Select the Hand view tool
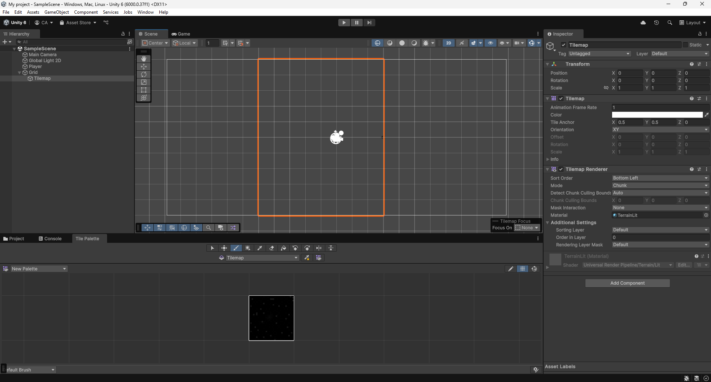711x382 pixels. click(x=144, y=59)
